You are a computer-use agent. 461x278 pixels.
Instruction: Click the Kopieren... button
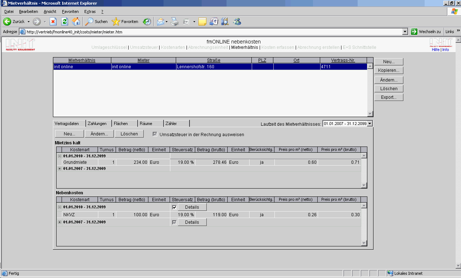pos(389,70)
